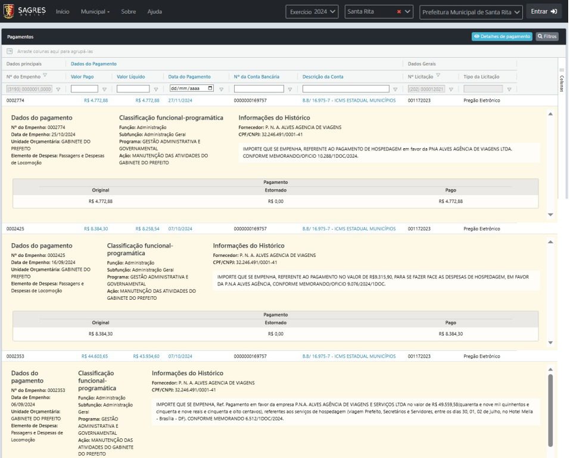Expand the Exercício 2024 year selector
Screen dimensions: 570x458
coord(312,12)
